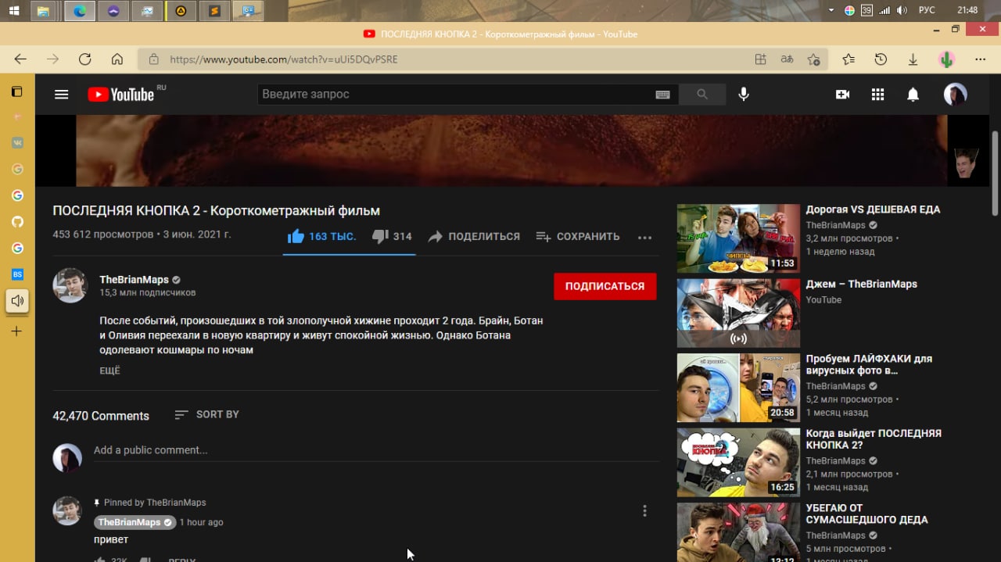Go to the YouTube home logo
This screenshot has width=1001, height=562.
(x=120, y=95)
